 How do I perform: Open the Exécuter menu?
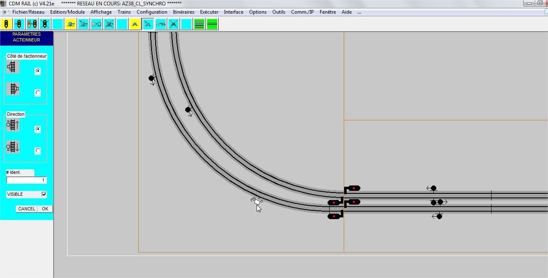click(x=209, y=12)
